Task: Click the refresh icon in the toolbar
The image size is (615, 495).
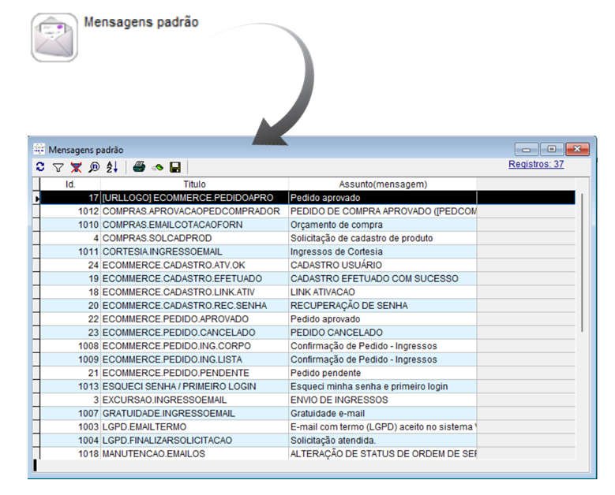Action: pos(40,167)
